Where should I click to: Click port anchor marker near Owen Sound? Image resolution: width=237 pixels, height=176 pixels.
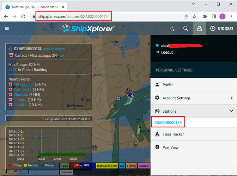pyautogui.click(x=52, y=25)
